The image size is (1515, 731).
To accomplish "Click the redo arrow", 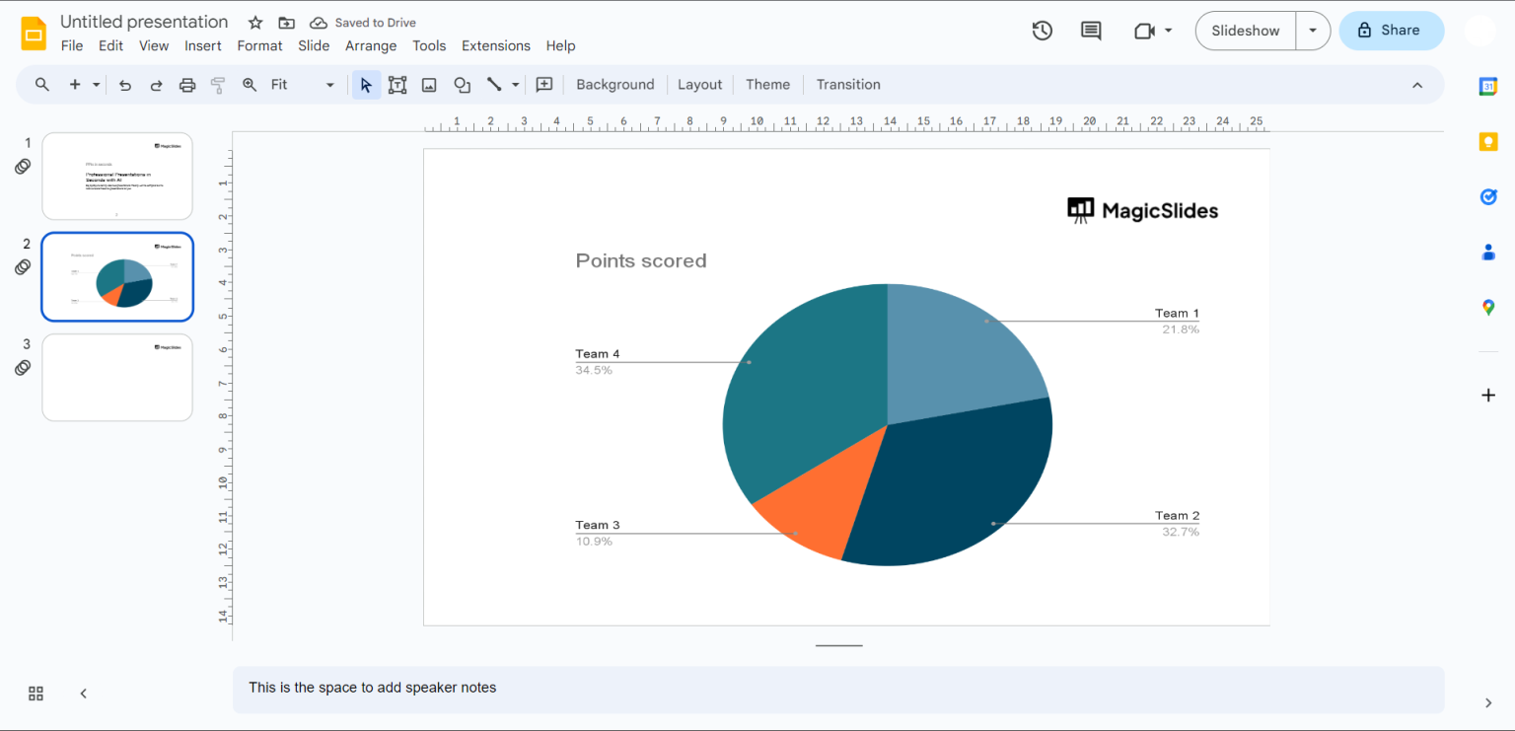I will (x=156, y=85).
